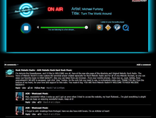Open stream in RealPlayer
This screenshot has height=118, width=156.
pos(117,27)
